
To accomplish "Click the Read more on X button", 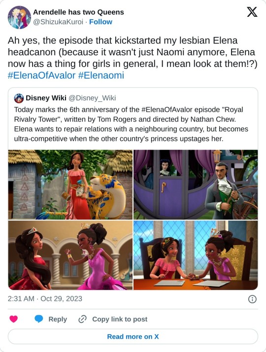I will click(x=133, y=337).
